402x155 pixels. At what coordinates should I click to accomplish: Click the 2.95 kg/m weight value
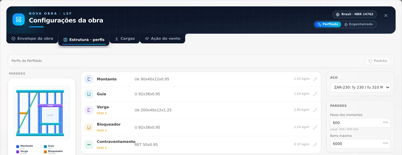coord(301,110)
